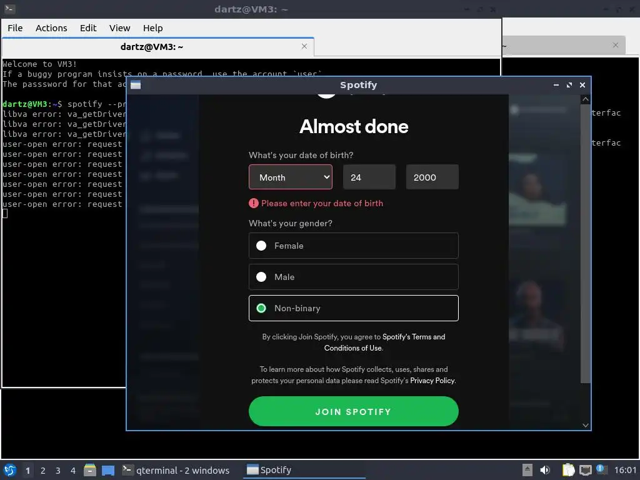Viewport: 640px width, 480px height.
Task: Select the Non-binary gender option
Action: (354, 308)
